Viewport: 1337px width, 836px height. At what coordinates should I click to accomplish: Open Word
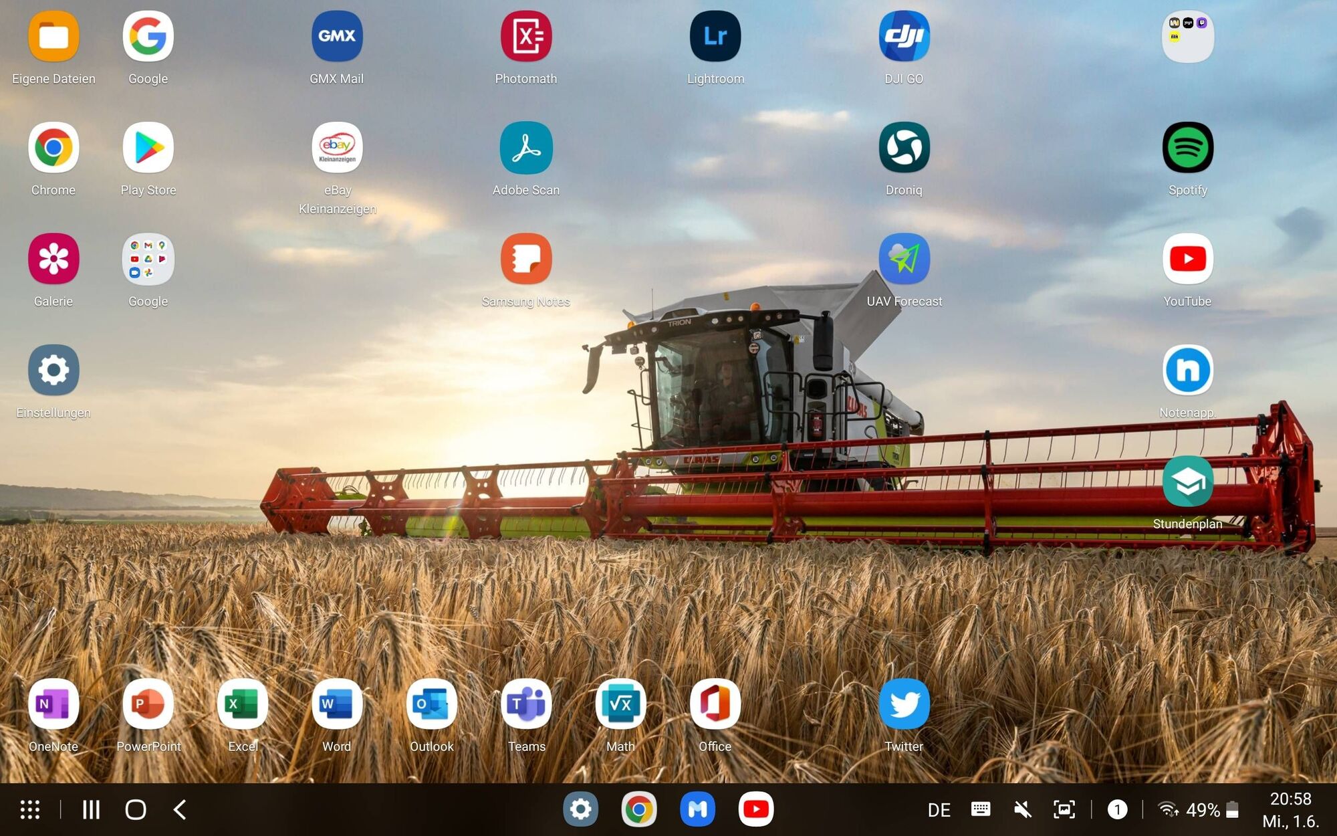(x=337, y=704)
